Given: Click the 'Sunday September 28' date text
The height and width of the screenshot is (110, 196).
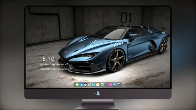Looking at the screenshot, I should tap(54, 64).
